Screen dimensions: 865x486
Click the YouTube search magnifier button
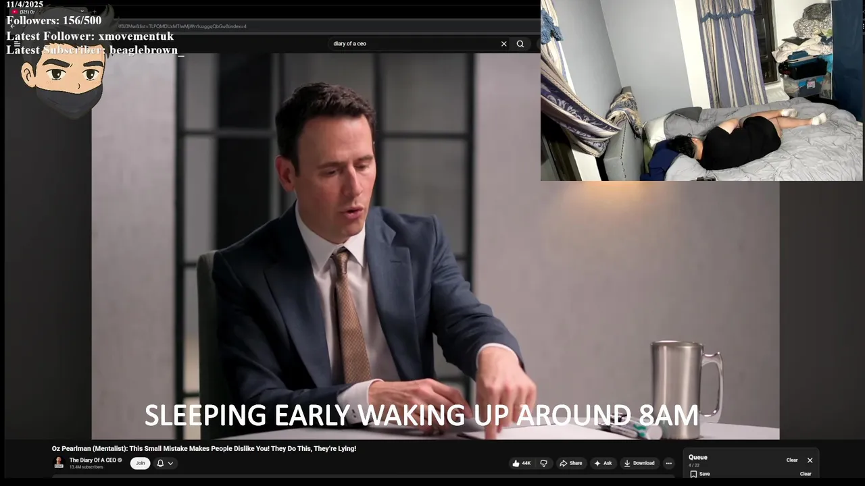pyautogui.click(x=520, y=44)
